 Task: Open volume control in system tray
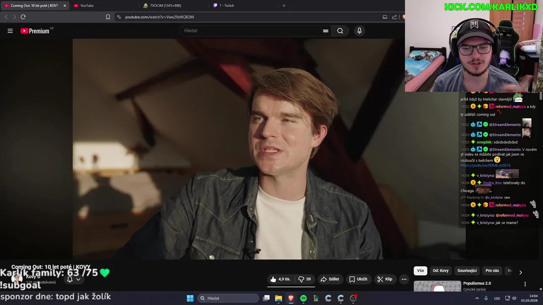[x=514, y=298]
